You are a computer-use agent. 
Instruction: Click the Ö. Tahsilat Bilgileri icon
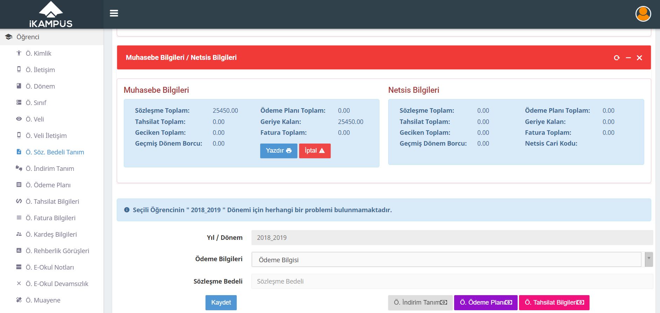coord(19,201)
